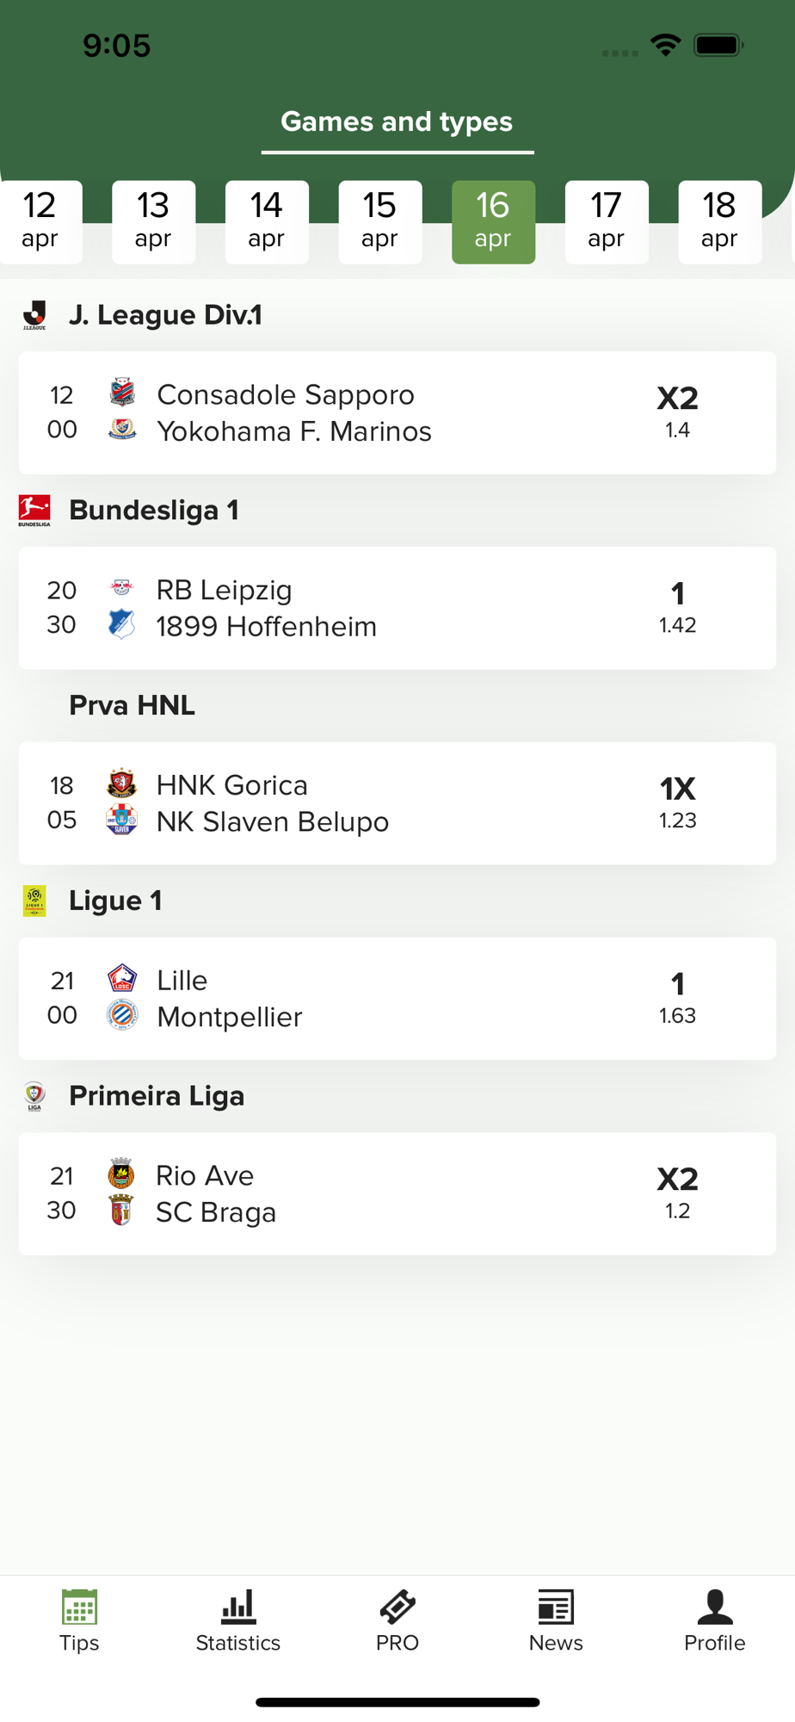Switch to the 17 apr date

point(607,222)
